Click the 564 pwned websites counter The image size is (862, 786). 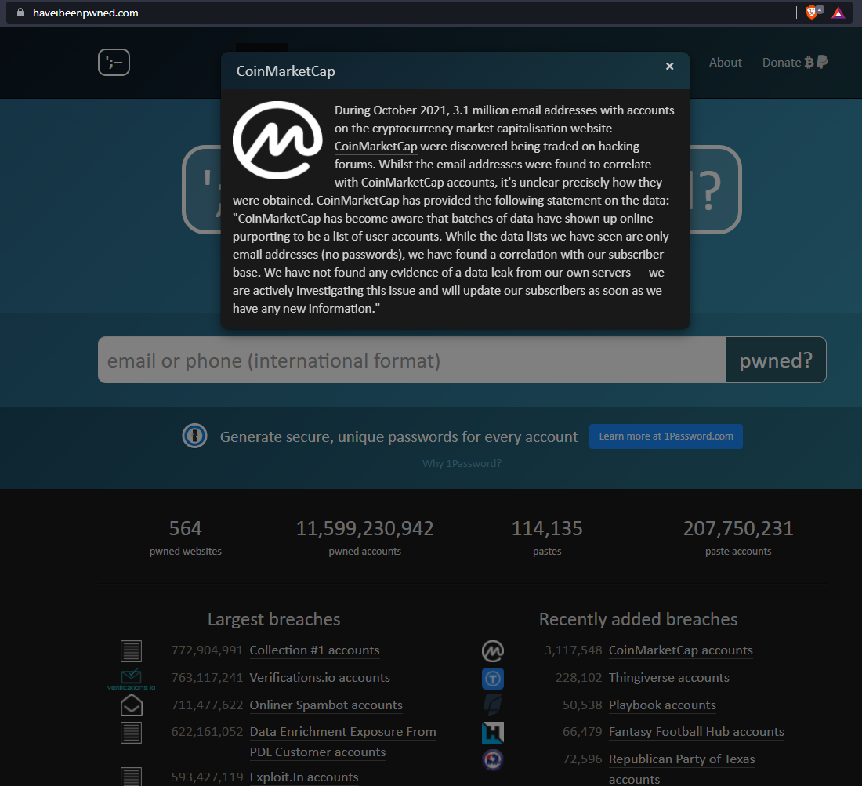point(185,537)
